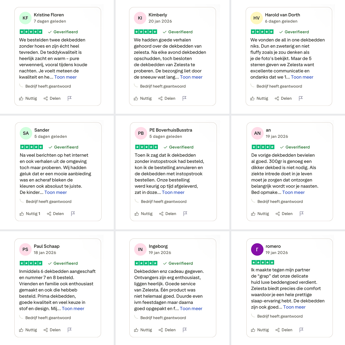Viewport: 345px width, 345px height.
Task: Open Harold van Dorth's profile name
Action: point(282,15)
